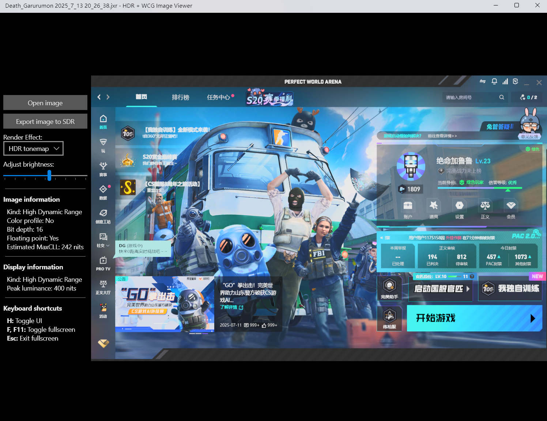
Task: Open the 0/2 party members button
Action: tap(529, 97)
